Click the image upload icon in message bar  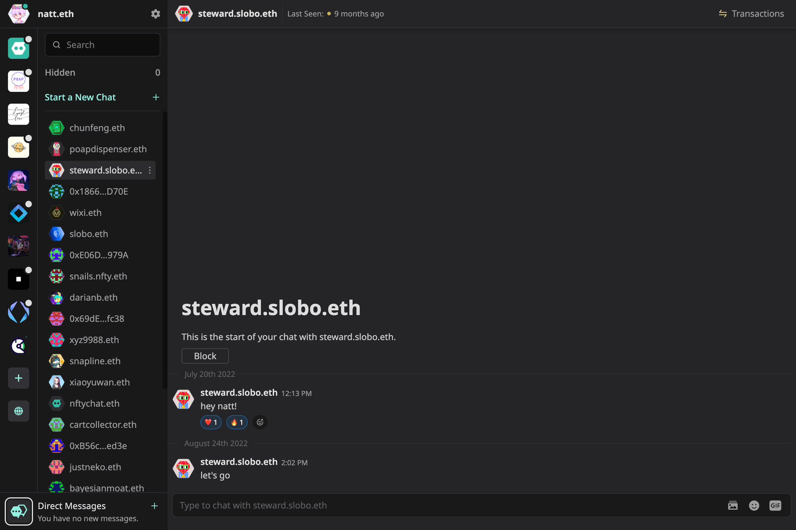733,505
